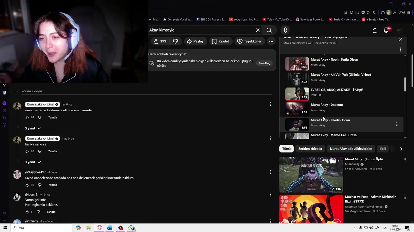Like the video with 193 likes
Image resolution: width=414 pixels, height=232 pixels.
[160, 41]
